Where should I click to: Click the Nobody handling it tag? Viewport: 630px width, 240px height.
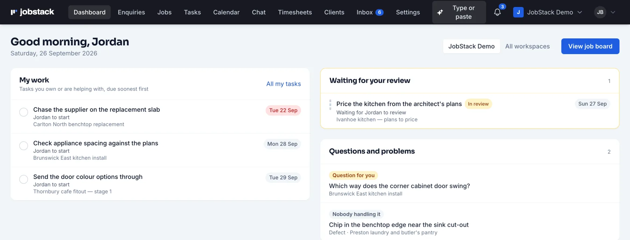coord(356,214)
